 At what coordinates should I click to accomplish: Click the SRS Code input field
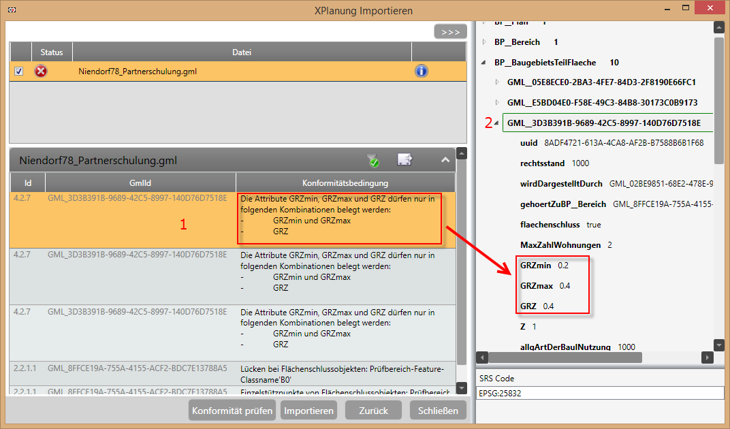coord(599,393)
